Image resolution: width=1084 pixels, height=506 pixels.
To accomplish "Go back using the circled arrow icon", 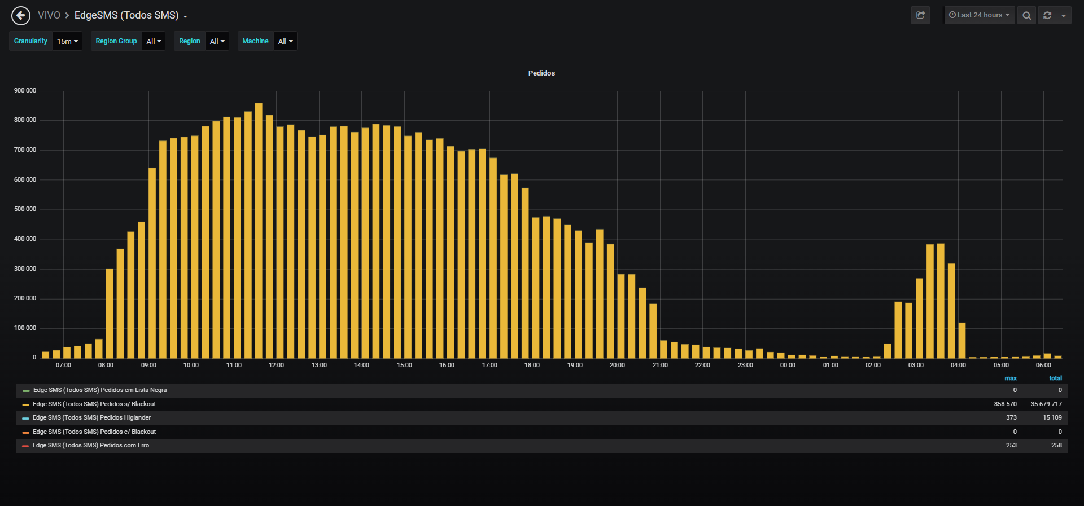I will pos(21,16).
